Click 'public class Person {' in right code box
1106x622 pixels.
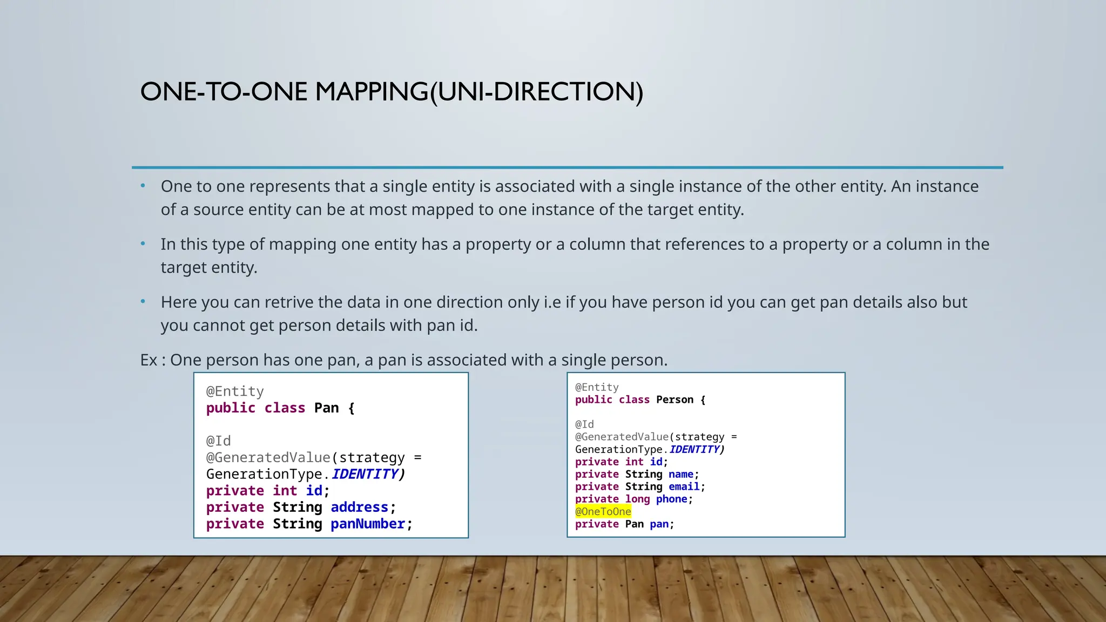tap(640, 400)
